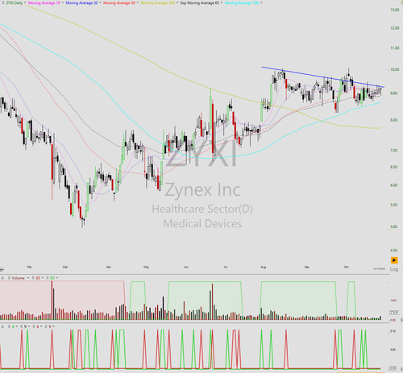Open the Moving Average 200 dropdown arrow
Image resolution: width=403 pixels, height=373 pixels.
click(x=177, y=2)
